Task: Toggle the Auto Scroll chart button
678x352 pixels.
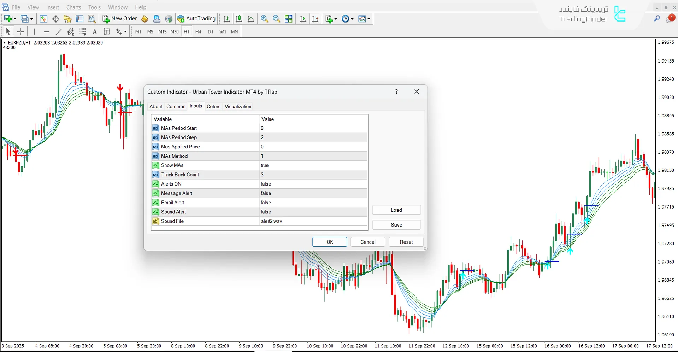Action: pos(303,19)
